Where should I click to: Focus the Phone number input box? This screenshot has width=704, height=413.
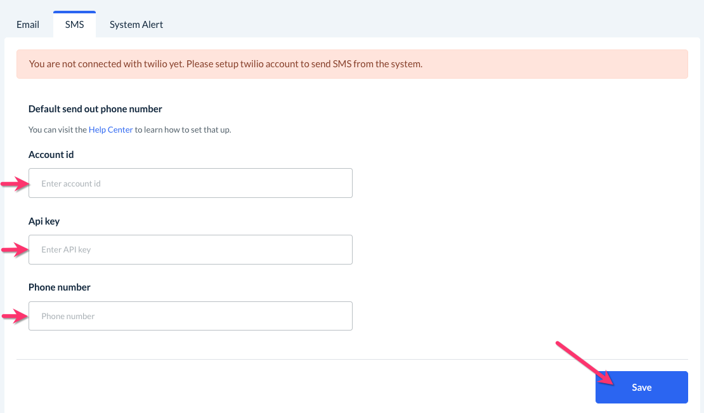[x=190, y=316]
